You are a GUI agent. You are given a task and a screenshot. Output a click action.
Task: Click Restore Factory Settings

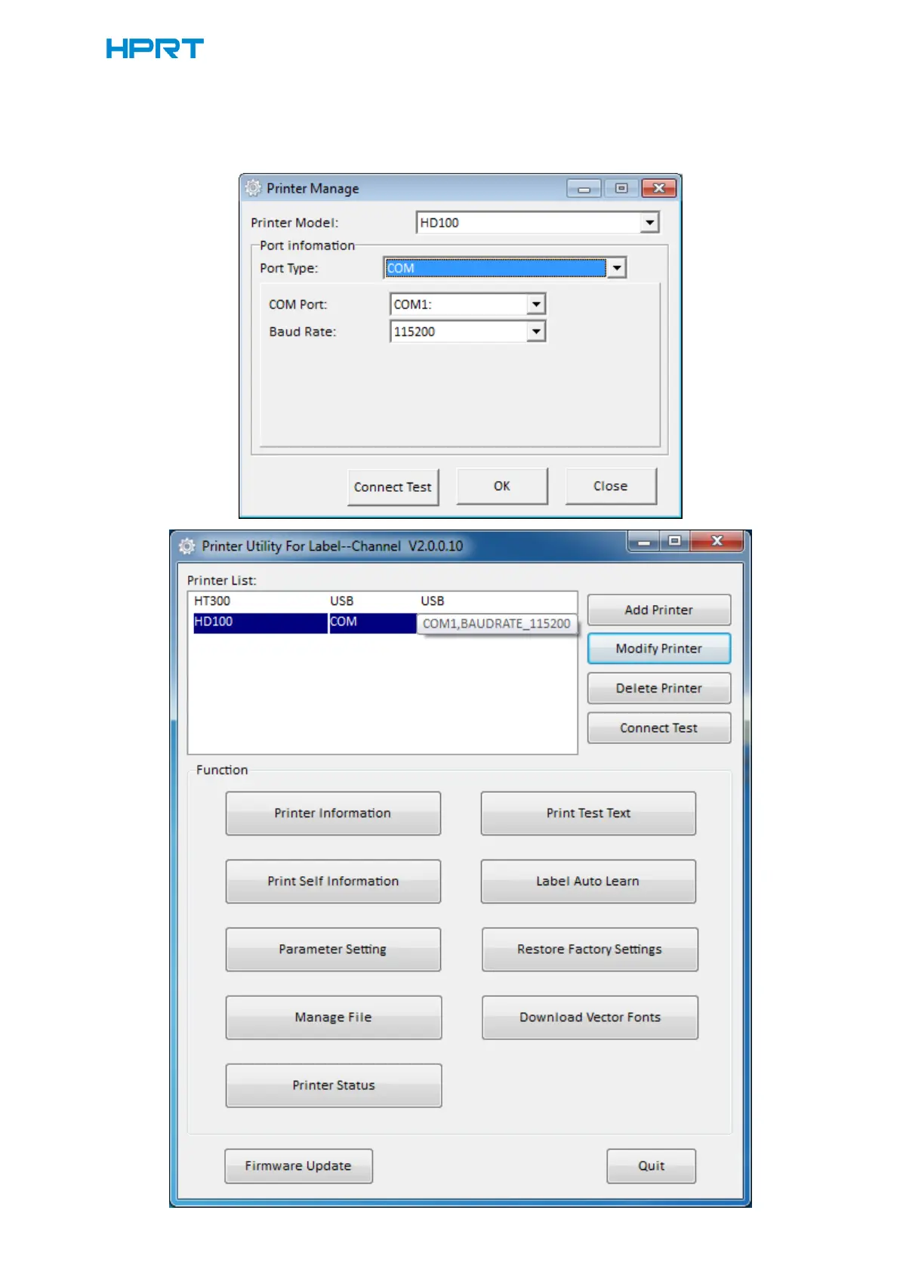590,949
